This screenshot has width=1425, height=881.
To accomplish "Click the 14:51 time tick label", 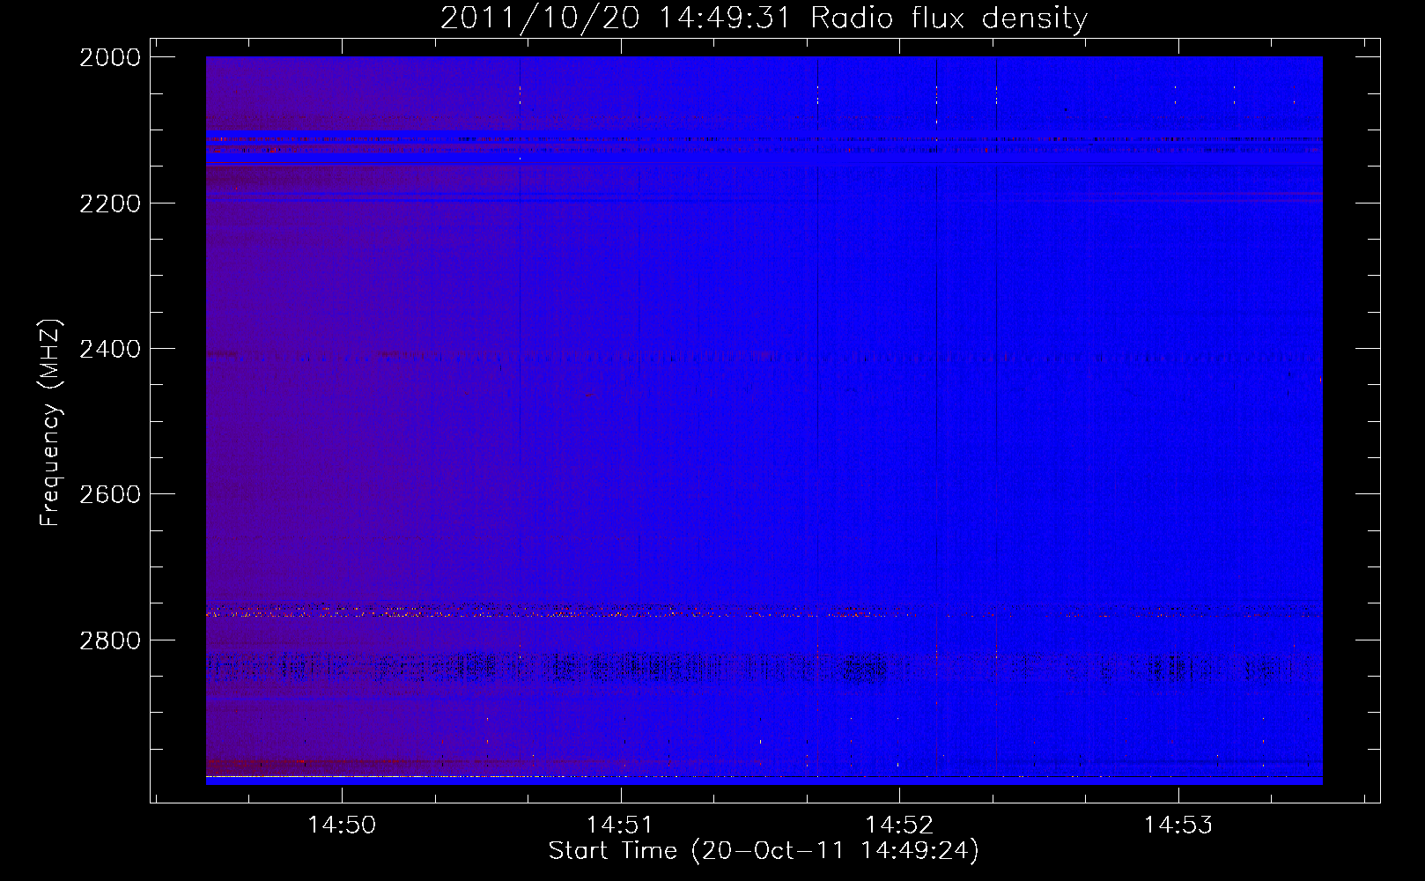I will [x=620, y=825].
